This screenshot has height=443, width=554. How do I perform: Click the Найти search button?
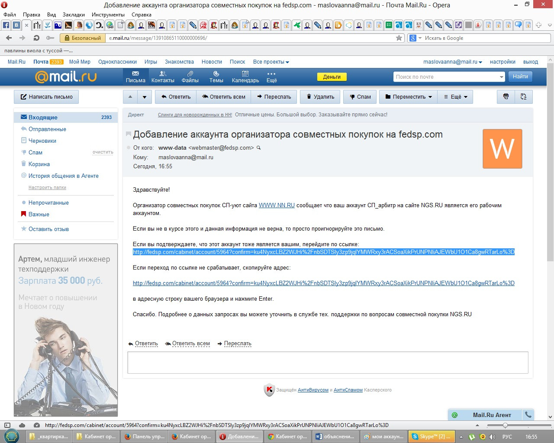[x=520, y=77]
